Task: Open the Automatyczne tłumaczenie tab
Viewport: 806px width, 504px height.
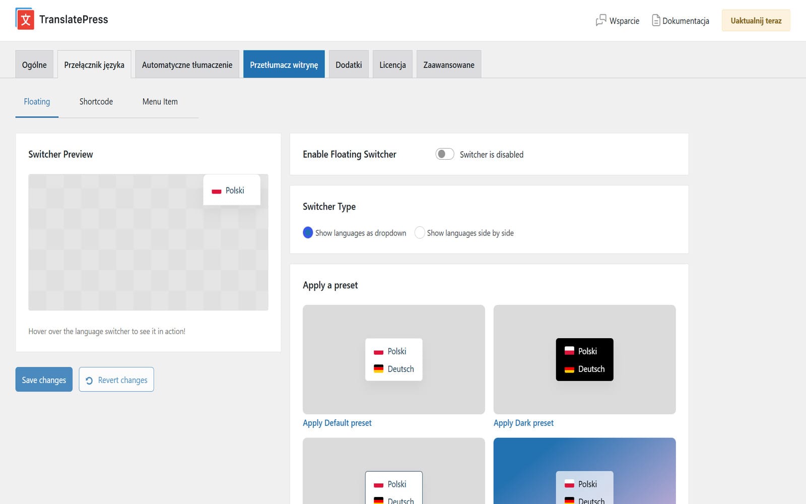Action: tap(187, 65)
